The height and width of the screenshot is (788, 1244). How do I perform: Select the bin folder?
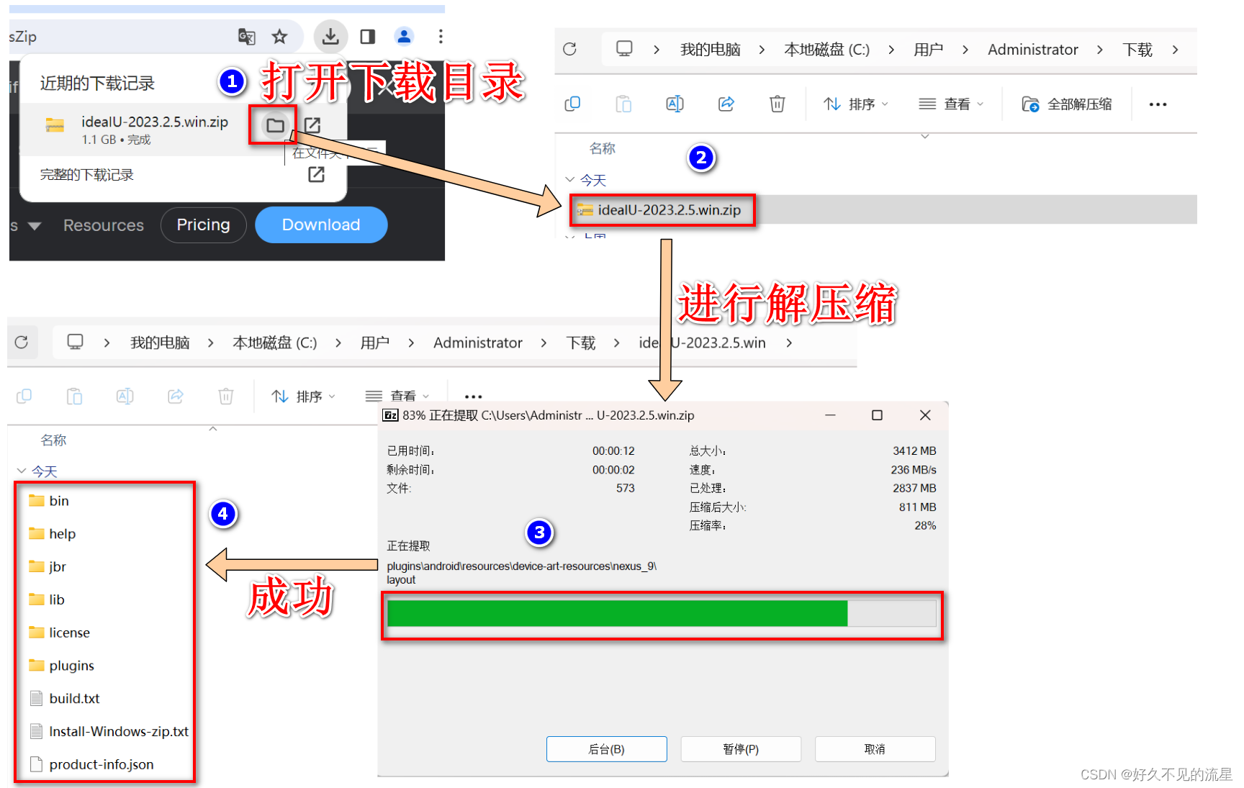[x=49, y=501]
